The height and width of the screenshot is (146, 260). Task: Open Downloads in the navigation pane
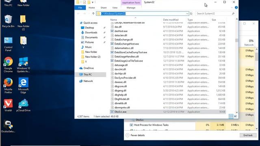(x=91, y=32)
